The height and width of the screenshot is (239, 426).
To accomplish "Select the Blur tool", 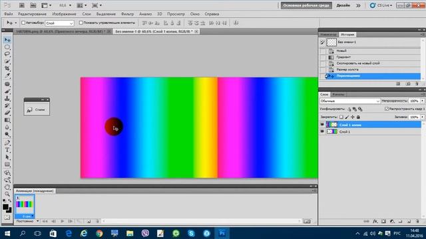I will (7, 127).
